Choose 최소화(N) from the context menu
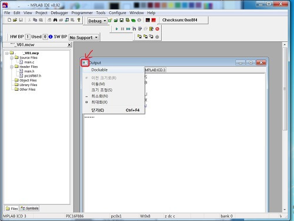The image size is (294, 221). tap(113, 96)
